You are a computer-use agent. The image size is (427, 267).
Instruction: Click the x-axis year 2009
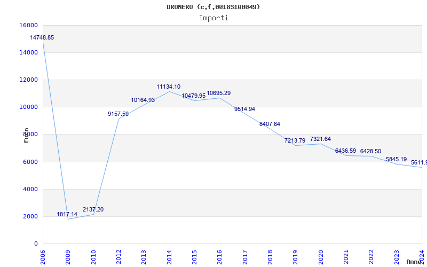coord(68,257)
